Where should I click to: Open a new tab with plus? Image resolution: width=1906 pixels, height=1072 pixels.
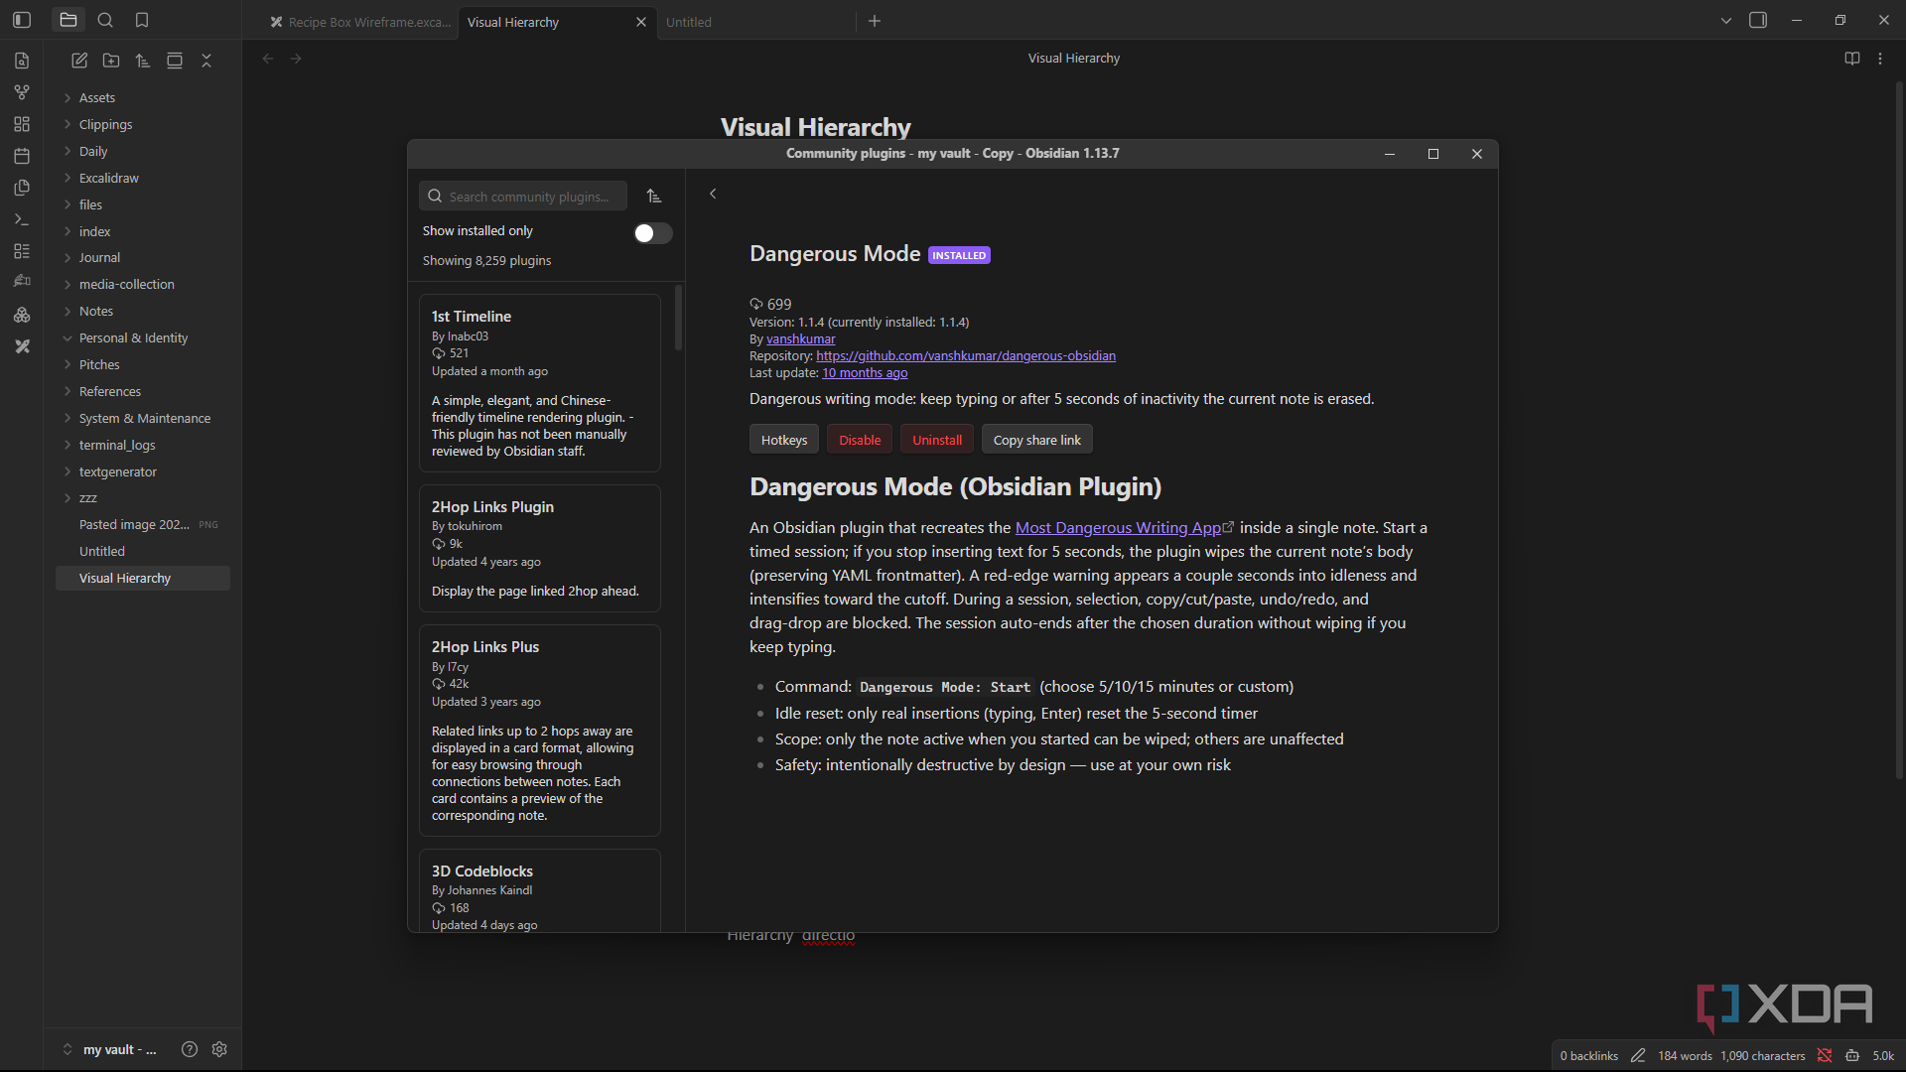click(x=875, y=21)
